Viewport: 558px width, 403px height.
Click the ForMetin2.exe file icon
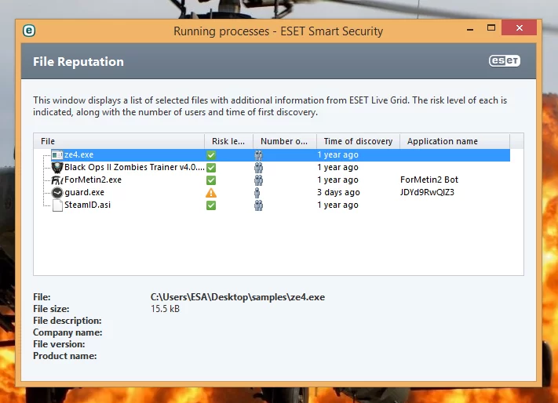(x=57, y=180)
